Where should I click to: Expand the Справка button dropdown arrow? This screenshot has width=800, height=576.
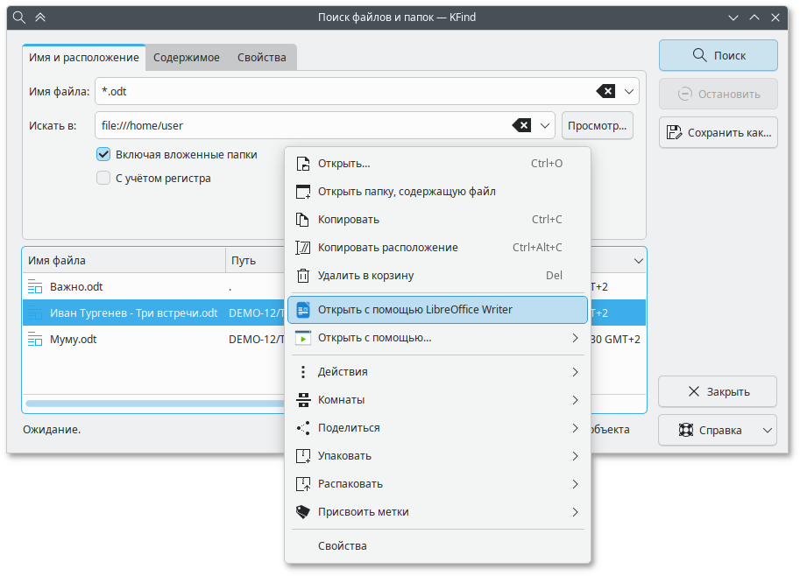(768, 430)
